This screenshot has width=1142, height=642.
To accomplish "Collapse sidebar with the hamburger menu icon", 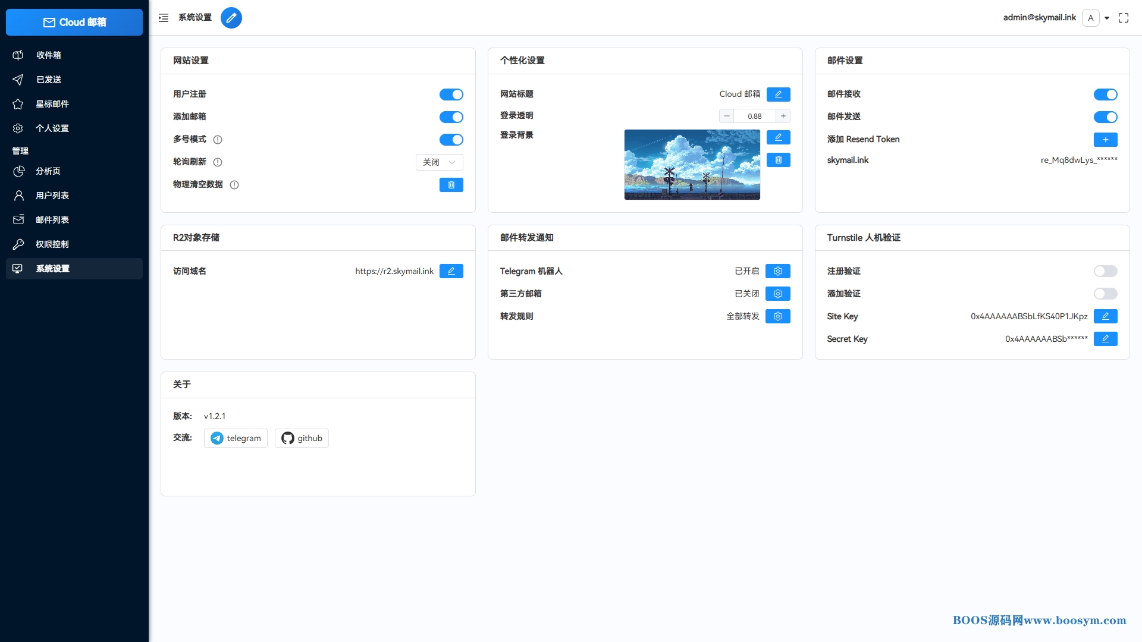I will (x=164, y=18).
